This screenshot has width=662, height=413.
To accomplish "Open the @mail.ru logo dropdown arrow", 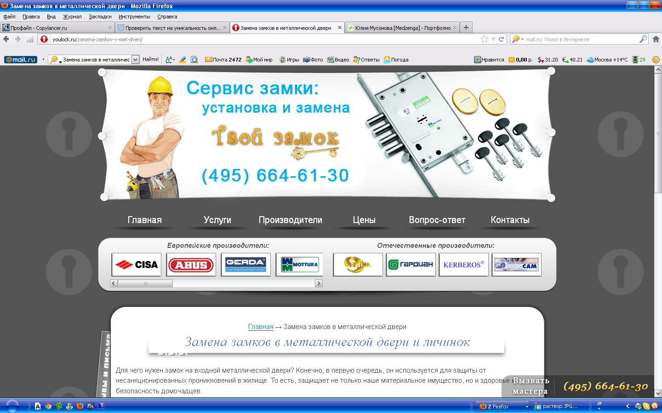I will click(x=43, y=60).
